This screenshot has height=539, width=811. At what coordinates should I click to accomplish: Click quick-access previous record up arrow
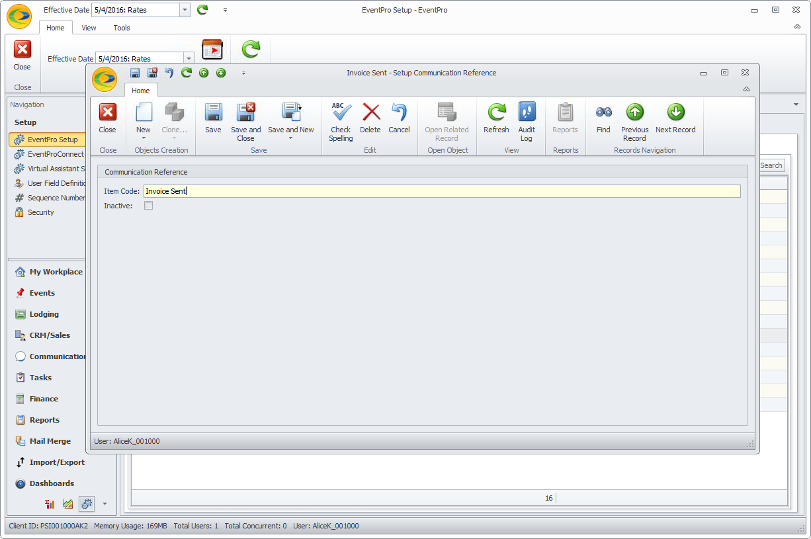(x=204, y=73)
